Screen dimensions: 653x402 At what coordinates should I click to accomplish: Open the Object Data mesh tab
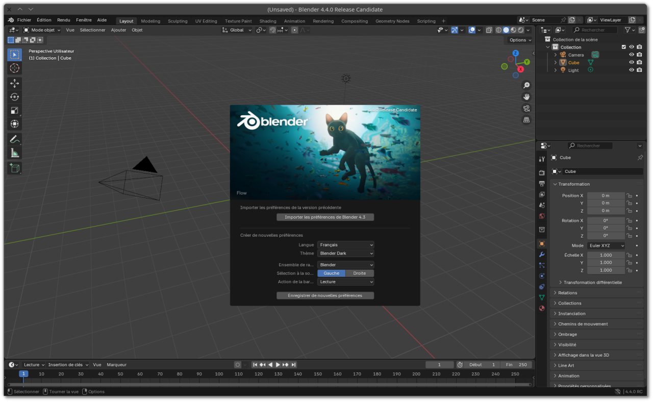[x=542, y=297]
